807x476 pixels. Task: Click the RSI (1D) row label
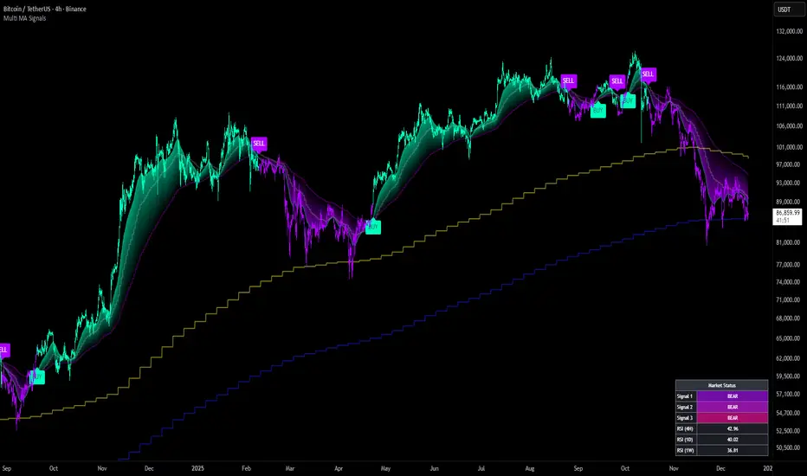[686, 440]
